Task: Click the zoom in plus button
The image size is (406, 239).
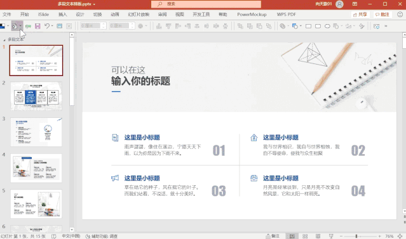Action: coord(379,236)
